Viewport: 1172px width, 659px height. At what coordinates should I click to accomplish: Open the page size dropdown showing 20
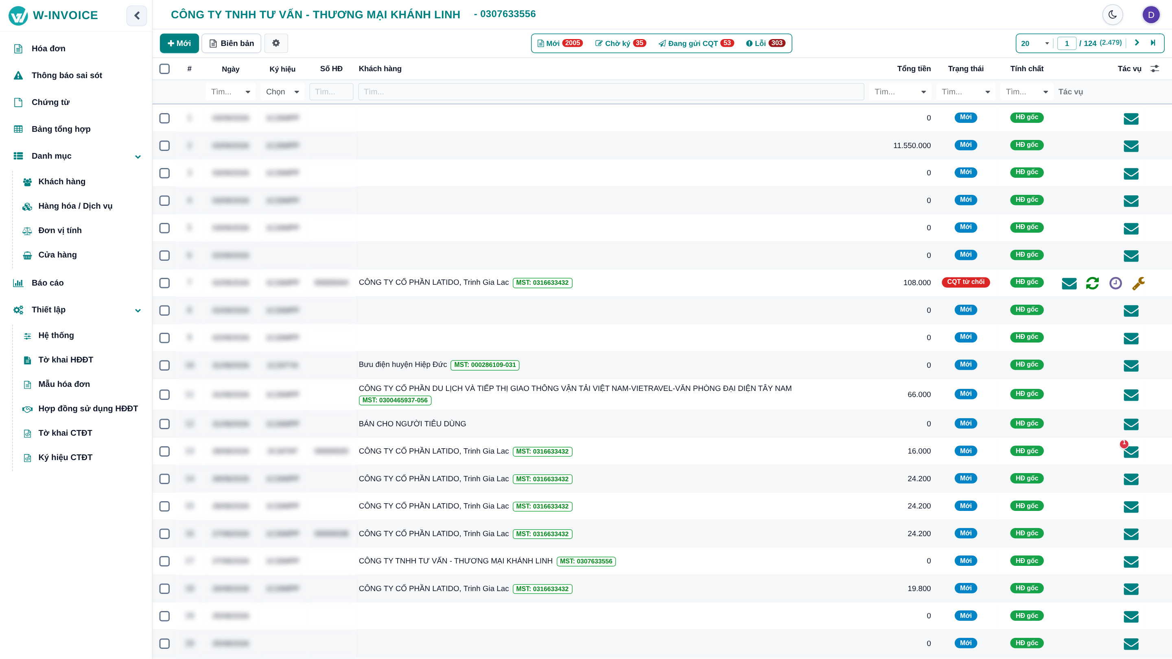pos(1034,43)
